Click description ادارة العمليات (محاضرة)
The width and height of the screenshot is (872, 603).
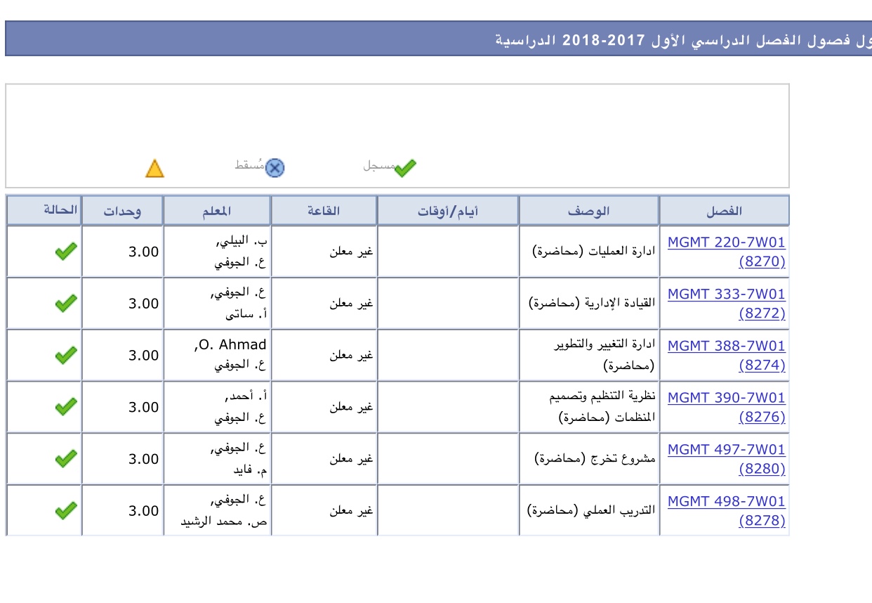pos(594,252)
